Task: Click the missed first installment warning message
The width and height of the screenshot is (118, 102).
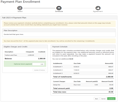Action: pyautogui.click(x=49, y=41)
